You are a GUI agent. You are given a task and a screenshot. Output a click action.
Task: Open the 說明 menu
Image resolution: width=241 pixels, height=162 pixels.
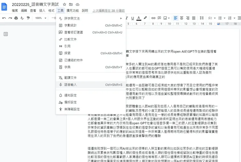coord(85,11)
